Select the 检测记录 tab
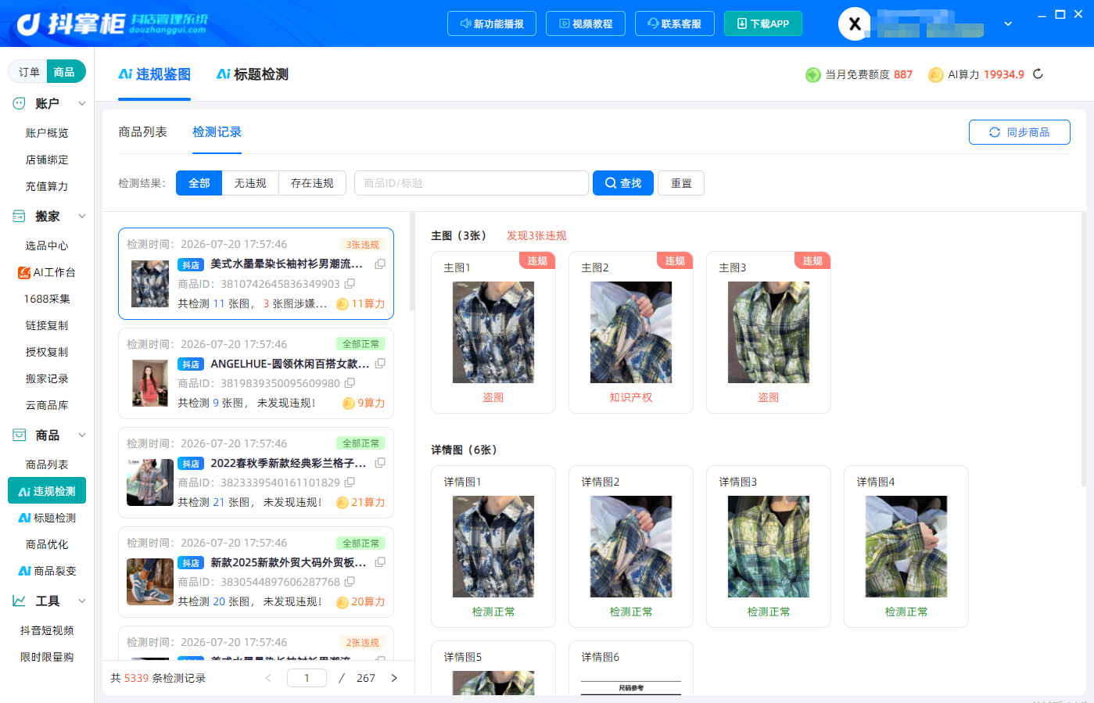The height and width of the screenshot is (703, 1094). [217, 132]
